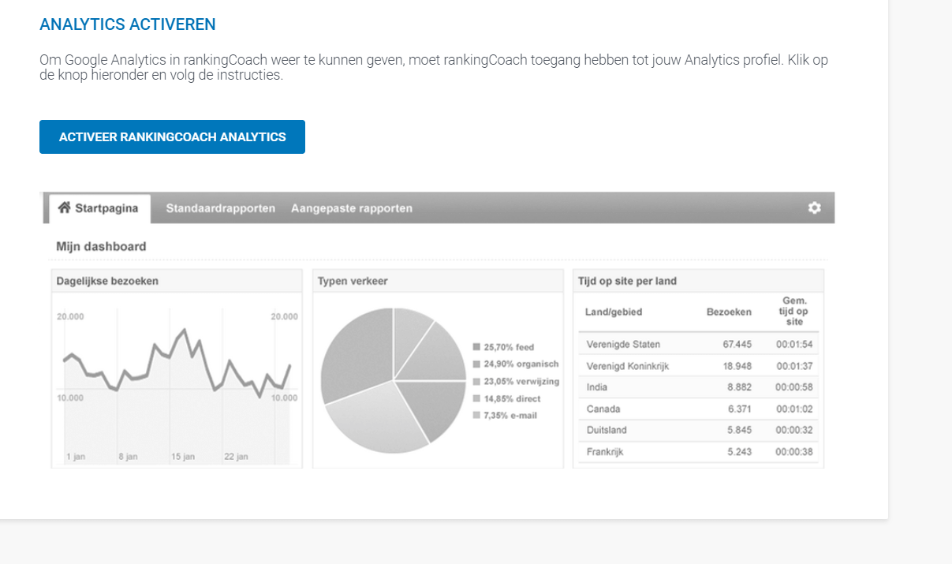
Task: Select the Duitsland table row
Action: click(x=699, y=430)
